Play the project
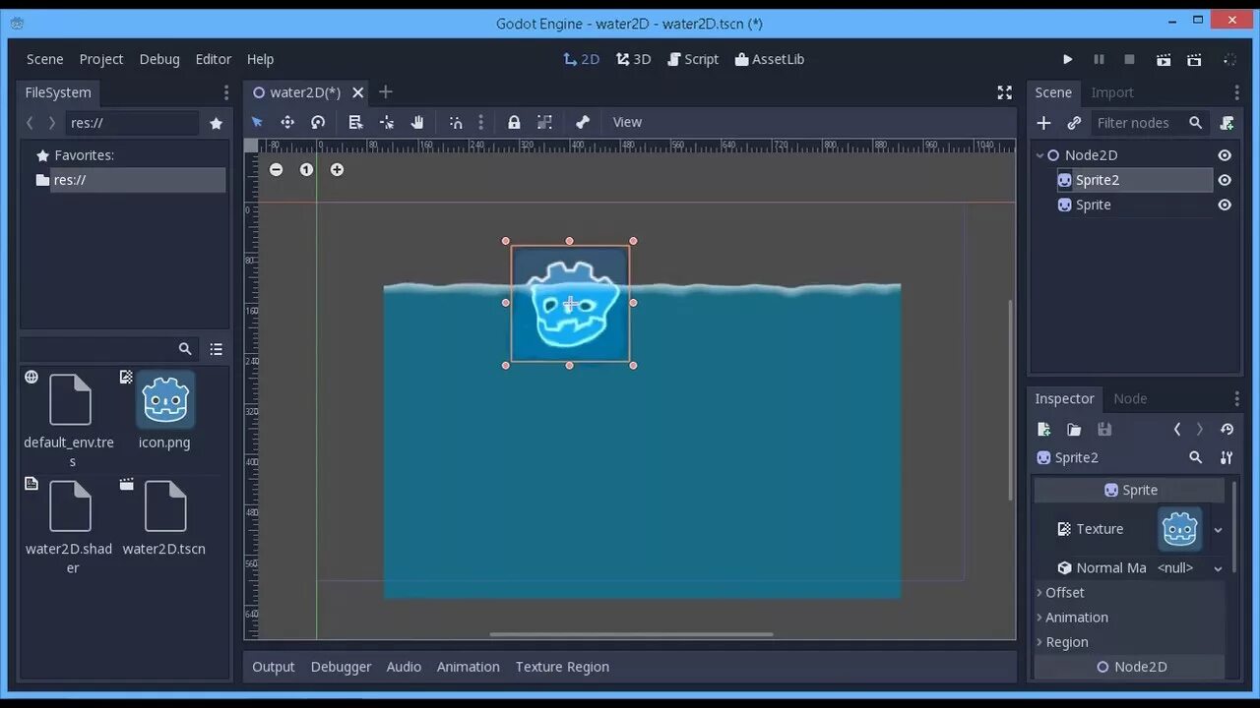Screen dimensions: 1260x708 point(1067,59)
